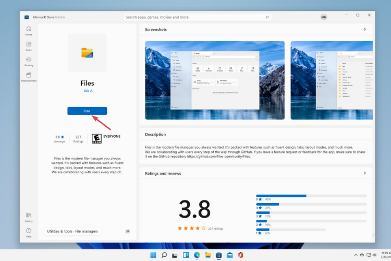The height and width of the screenshot is (261, 391).
Task: Click the 227 Ratings count
Action: (78, 139)
